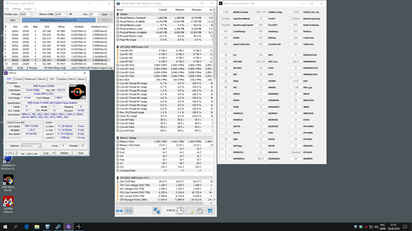Click Start button in LinX
The width and height of the screenshot is (412, 231).
coord(13,20)
